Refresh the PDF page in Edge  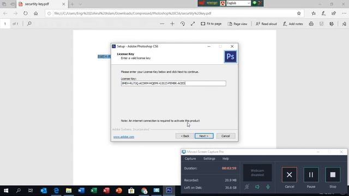26,13
